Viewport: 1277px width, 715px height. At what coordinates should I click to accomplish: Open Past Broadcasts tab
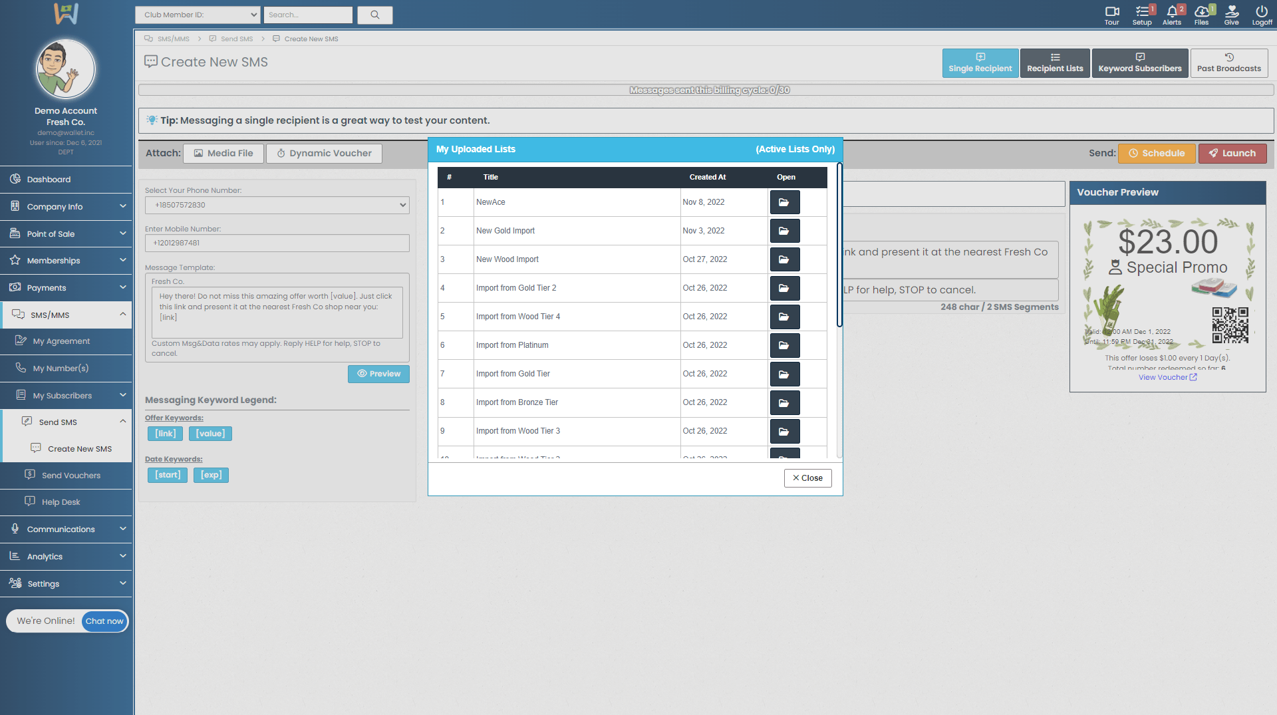pyautogui.click(x=1228, y=63)
